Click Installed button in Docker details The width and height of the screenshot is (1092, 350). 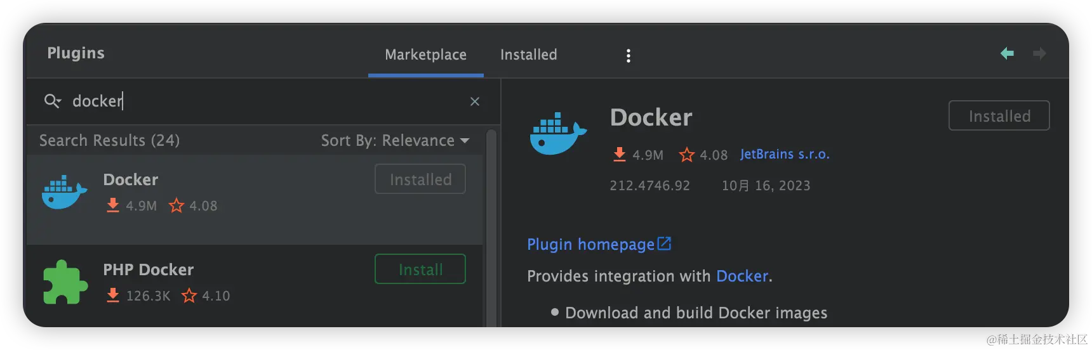999,116
